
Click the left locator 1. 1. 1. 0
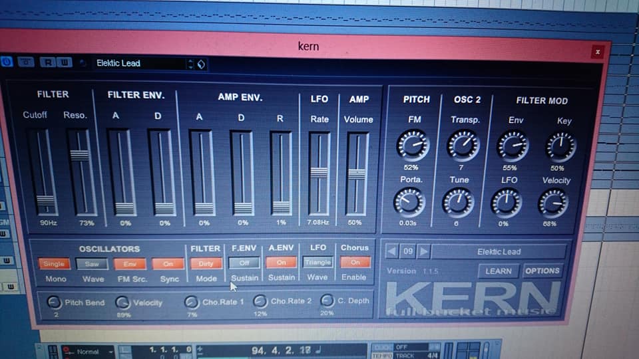[x=170, y=349]
